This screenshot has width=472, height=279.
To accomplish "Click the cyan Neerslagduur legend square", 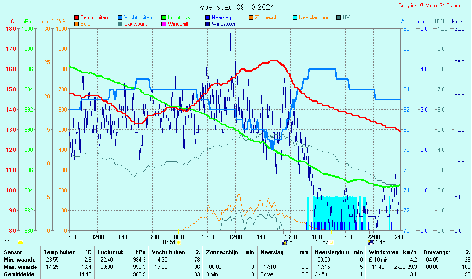I will coord(295,18).
